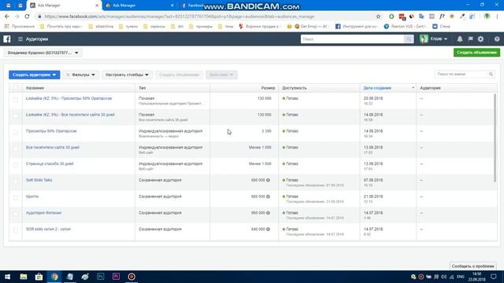504x283 pixels.
Task: Click the info icon beside Аудитория Фотожит size
Action: pyautogui.click(x=268, y=213)
